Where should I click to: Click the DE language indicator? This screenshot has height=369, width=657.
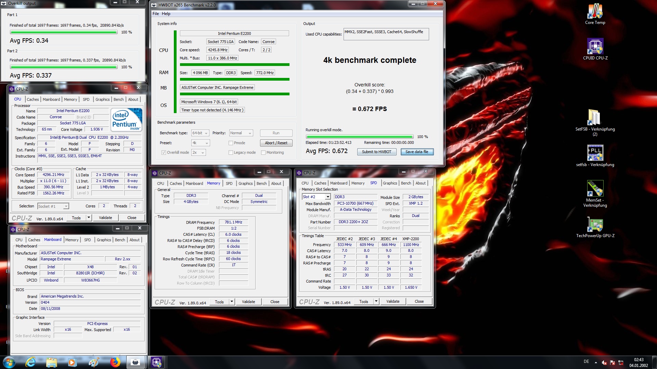click(x=586, y=361)
